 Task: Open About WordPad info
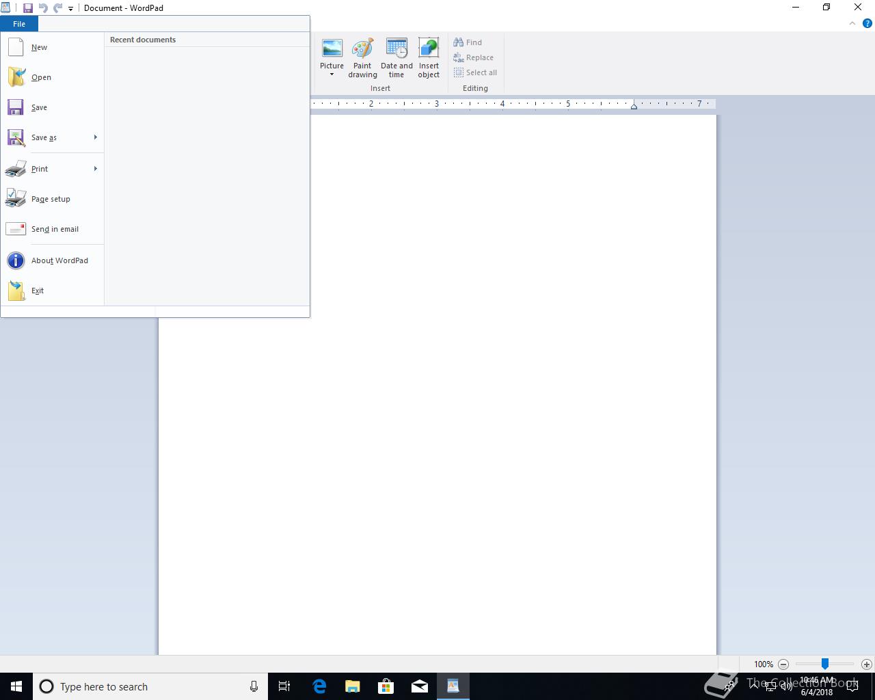[53, 260]
